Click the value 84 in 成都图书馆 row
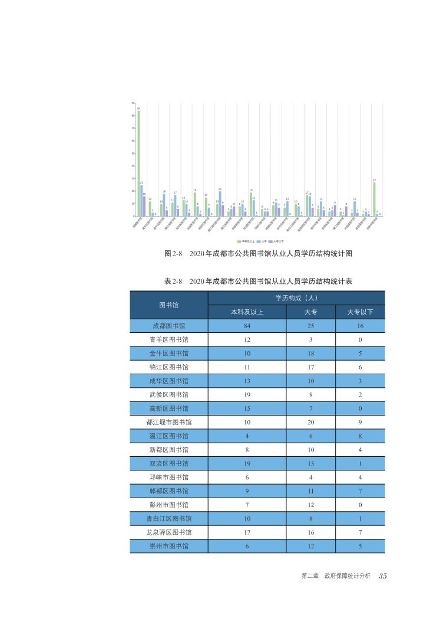Screen dimensions: 443x618 pos(247,326)
